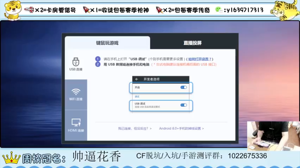Click the 包每赛季传奇 banner text
The height and width of the screenshot is (168, 300).
click(192, 10)
